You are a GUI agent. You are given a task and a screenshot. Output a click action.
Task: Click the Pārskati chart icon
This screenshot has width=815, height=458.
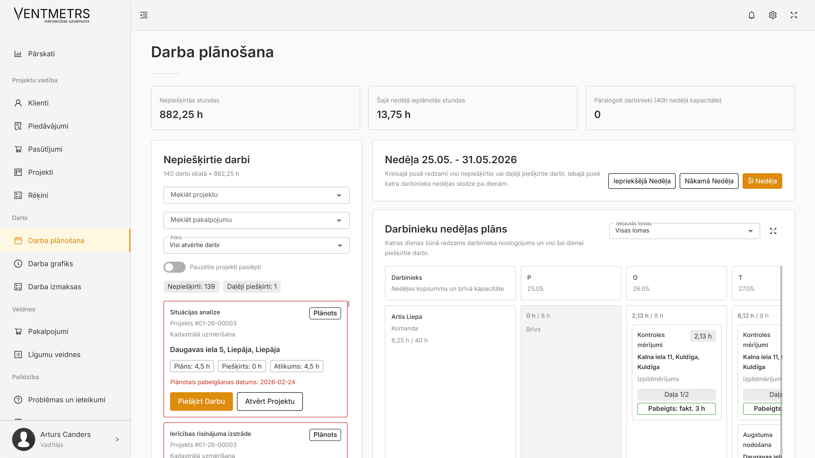[18, 54]
